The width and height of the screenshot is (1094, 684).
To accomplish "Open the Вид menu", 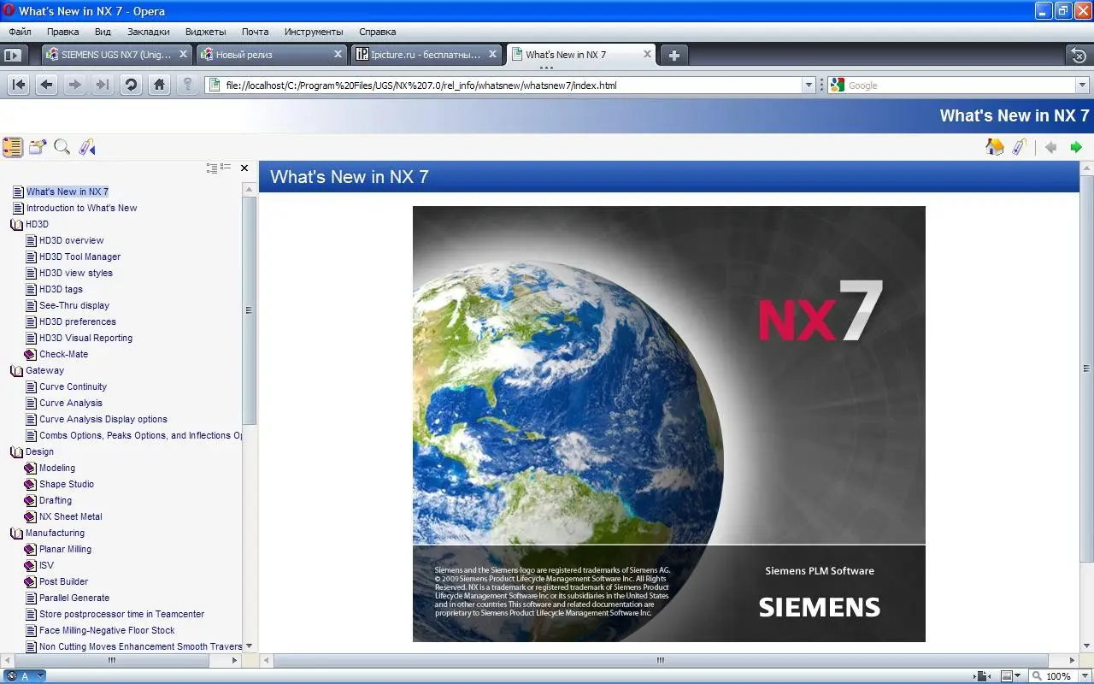I will coord(103,32).
